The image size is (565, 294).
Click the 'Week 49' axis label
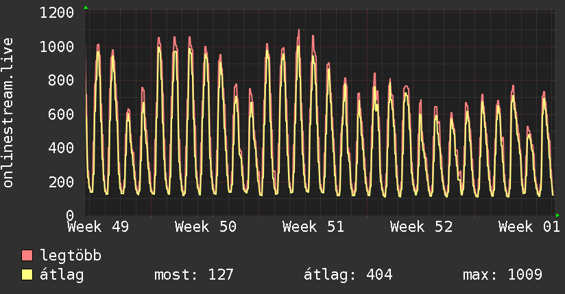98,227
